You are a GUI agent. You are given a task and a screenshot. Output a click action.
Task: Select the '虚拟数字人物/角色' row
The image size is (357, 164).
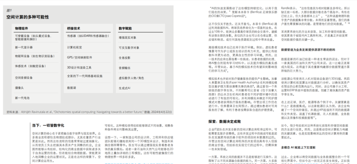[141, 78]
